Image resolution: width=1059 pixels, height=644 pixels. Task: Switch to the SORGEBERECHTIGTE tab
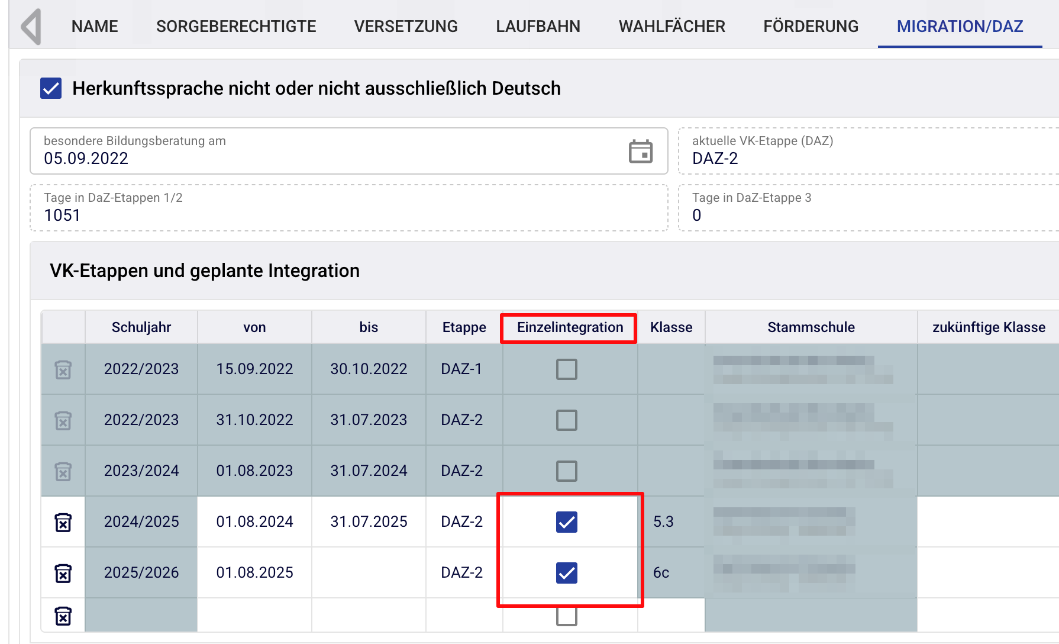coord(236,27)
